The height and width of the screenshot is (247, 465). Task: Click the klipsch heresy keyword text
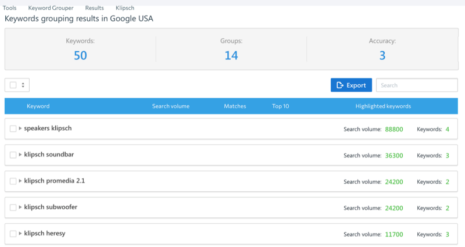pos(45,234)
